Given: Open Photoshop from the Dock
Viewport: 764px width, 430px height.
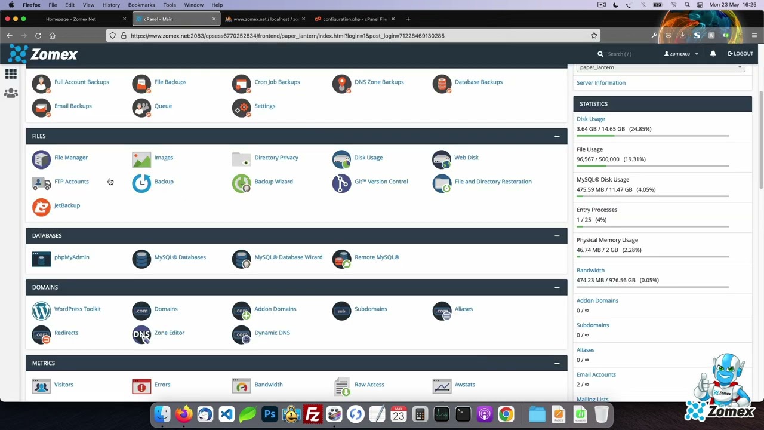Looking at the screenshot, I should (x=270, y=414).
